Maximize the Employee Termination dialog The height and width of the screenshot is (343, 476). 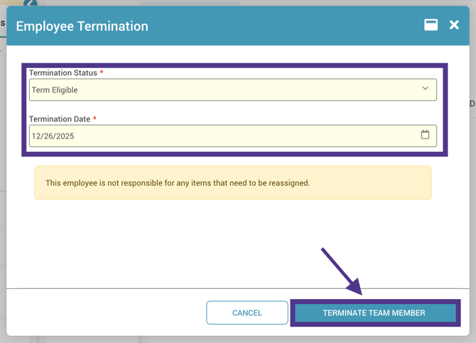[x=431, y=25]
